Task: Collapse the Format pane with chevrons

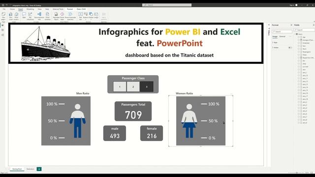Action: point(291,25)
